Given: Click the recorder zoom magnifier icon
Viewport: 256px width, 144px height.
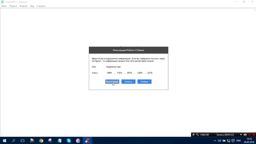Looking at the screenshot, I should tap(197, 135).
